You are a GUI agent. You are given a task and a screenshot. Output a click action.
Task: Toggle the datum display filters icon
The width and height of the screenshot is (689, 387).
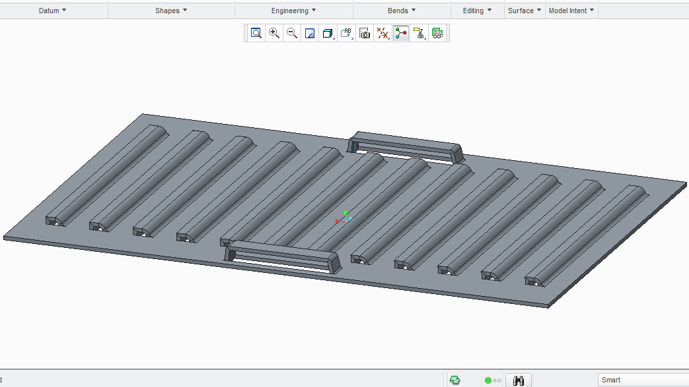(x=382, y=33)
